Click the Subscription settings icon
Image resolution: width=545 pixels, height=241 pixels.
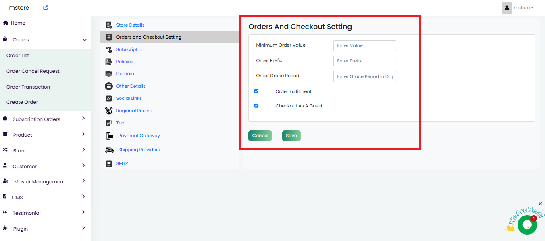click(x=109, y=49)
